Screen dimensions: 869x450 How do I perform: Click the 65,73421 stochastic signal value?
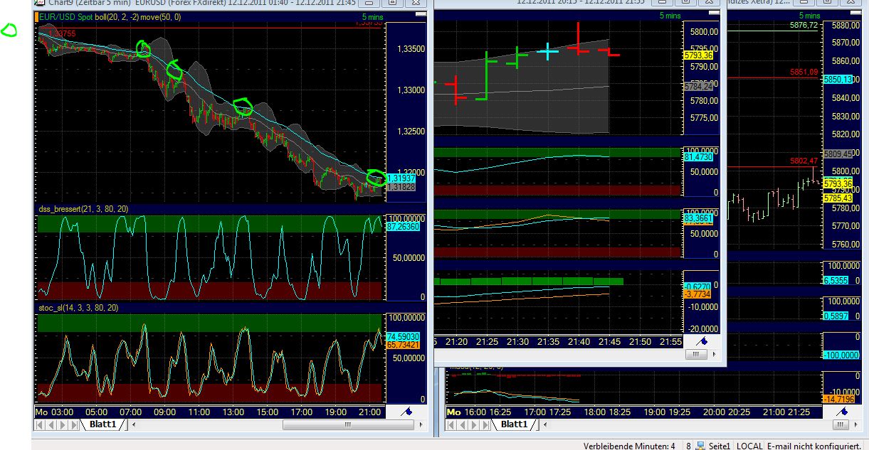tap(401, 344)
